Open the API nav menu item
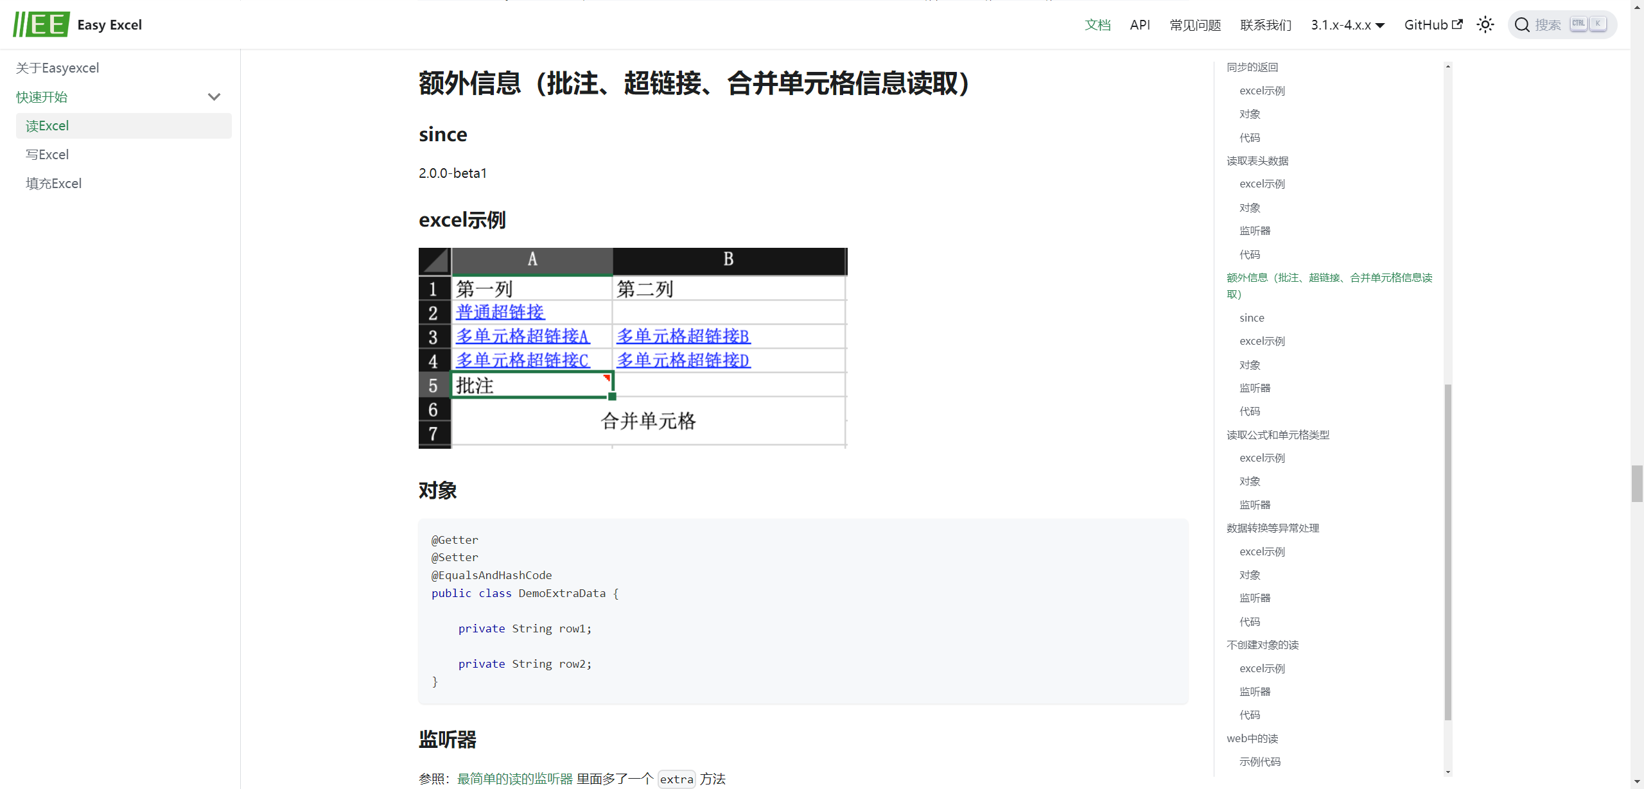The image size is (1644, 789). point(1140,24)
